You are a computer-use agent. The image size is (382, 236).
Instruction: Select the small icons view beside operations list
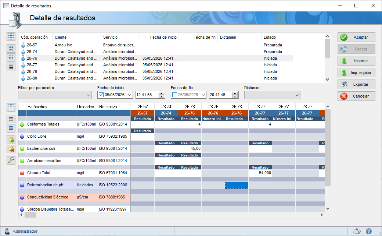[11, 57]
